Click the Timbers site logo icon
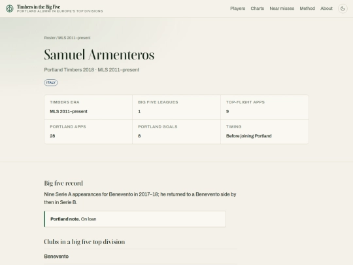The height and width of the screenshot is (265, 353). (x=9, y=9)
